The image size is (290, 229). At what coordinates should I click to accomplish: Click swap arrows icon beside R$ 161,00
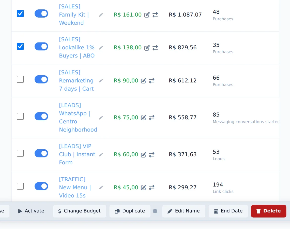(155, 15)
